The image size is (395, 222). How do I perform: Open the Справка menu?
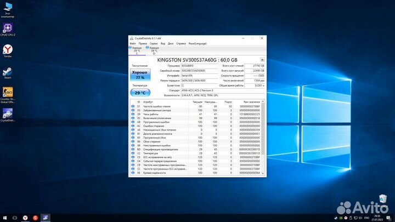tap(181, 43)
